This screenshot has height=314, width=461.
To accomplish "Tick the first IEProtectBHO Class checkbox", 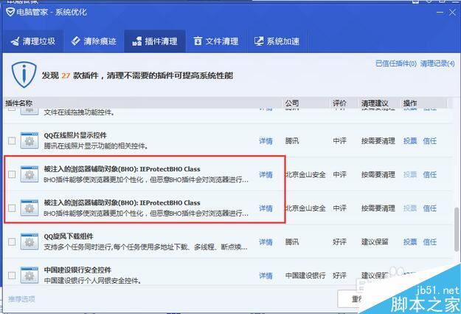I will pos(11,174).
